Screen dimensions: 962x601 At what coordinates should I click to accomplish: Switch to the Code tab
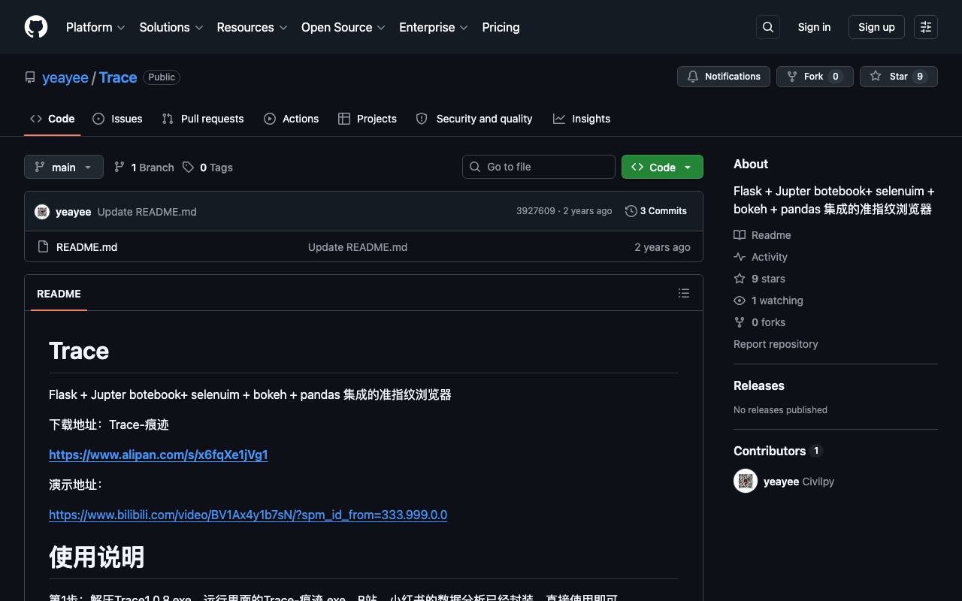coord(53,119)
